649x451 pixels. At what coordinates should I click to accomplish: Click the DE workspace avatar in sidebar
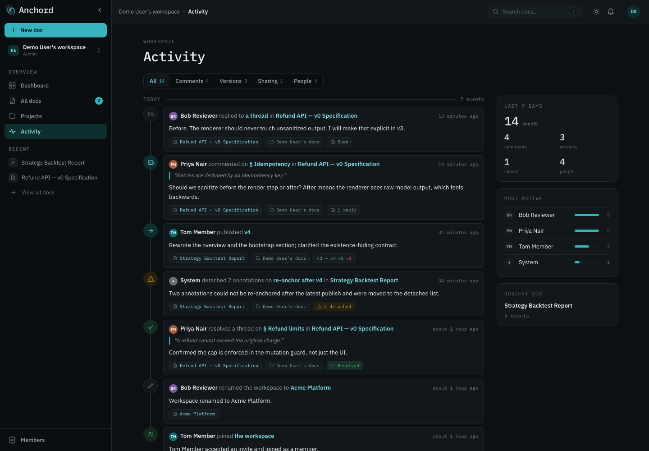(x=14, y=51)
